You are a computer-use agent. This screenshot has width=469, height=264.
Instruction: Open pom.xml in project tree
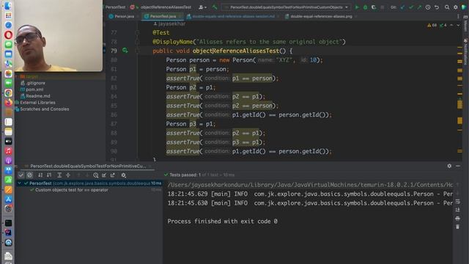coord(34,89)
